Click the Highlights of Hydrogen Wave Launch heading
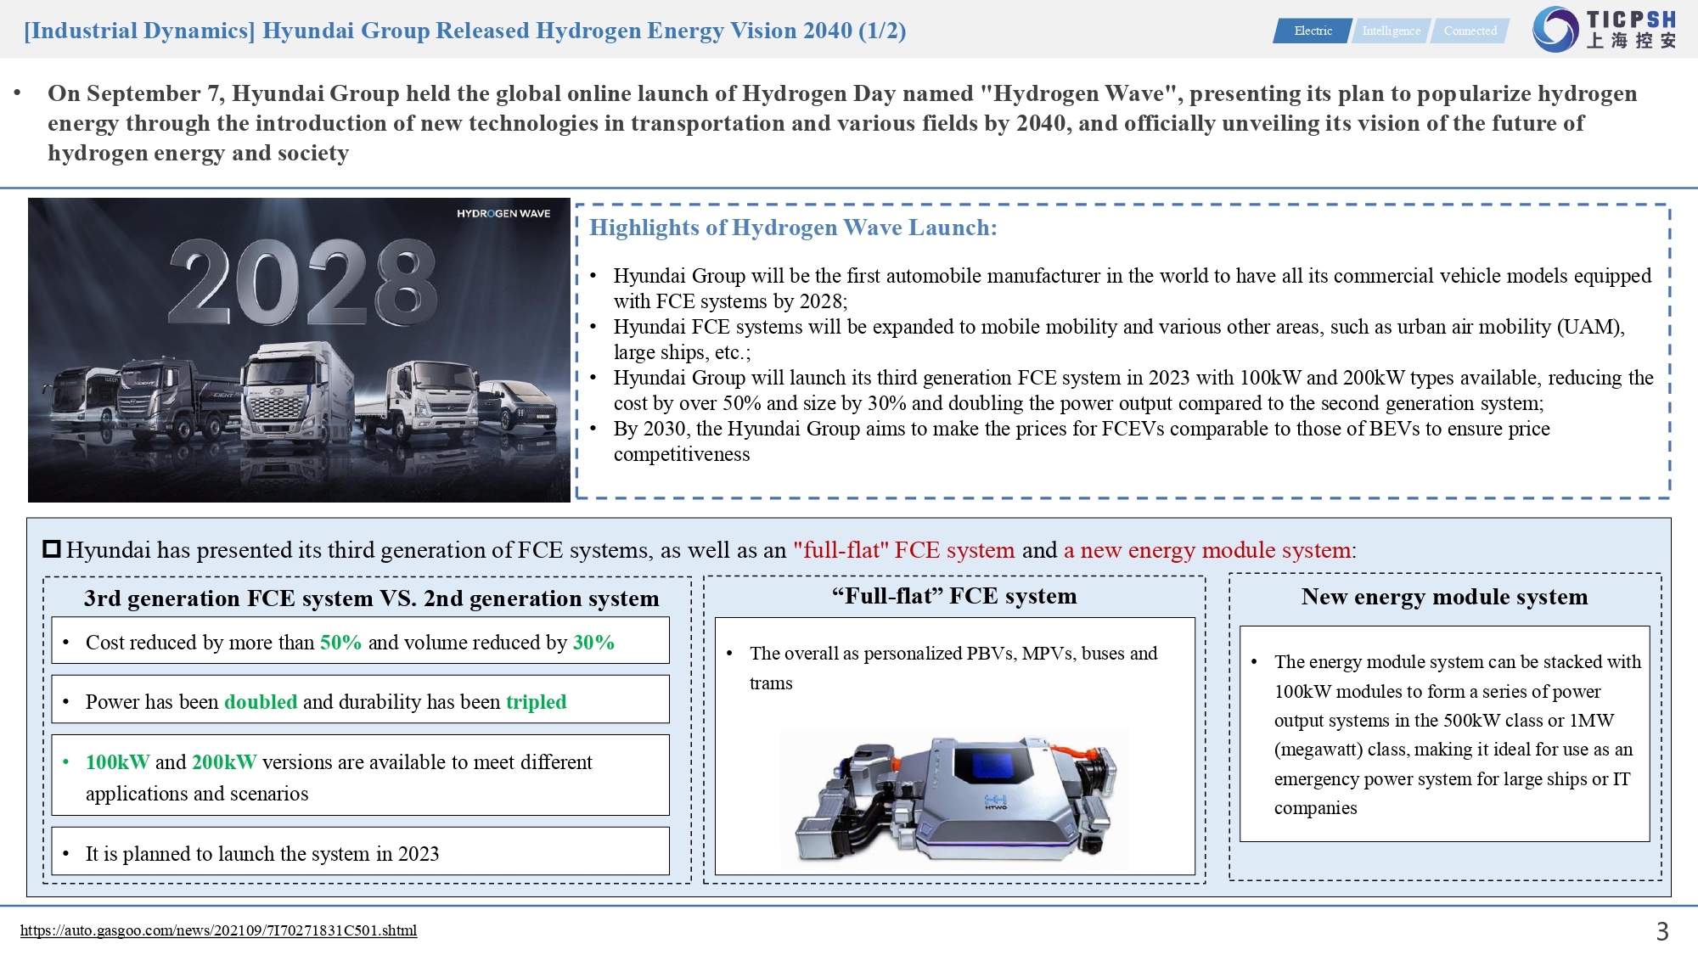 pos(793,228)
